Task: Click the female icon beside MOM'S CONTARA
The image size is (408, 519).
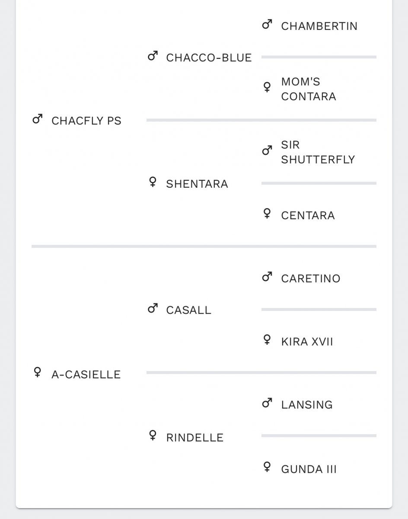Action: pos(267,87)
